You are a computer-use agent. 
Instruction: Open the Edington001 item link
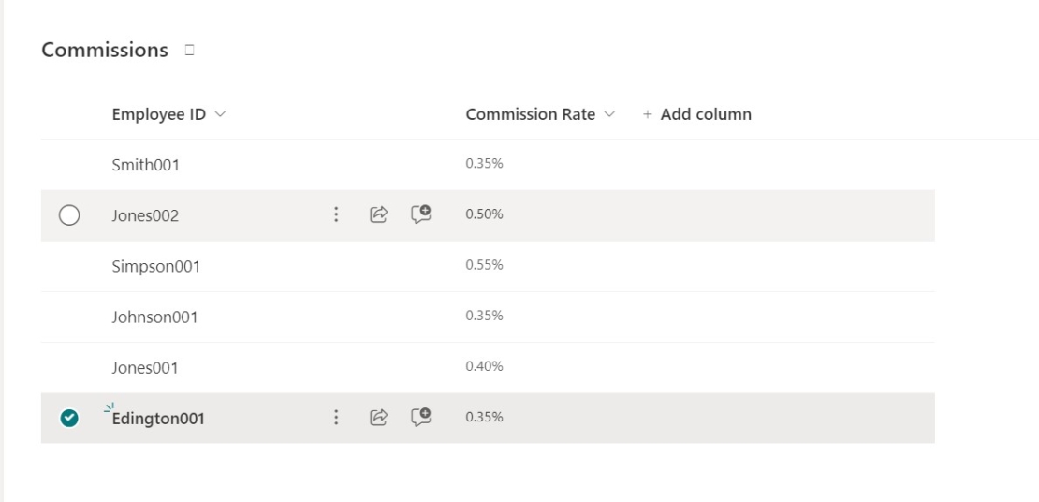pyautogui.click(x=158, y=419)
